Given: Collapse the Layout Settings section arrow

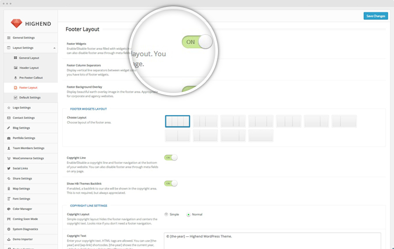Looking at the screenshot, I should pos(54,48).
